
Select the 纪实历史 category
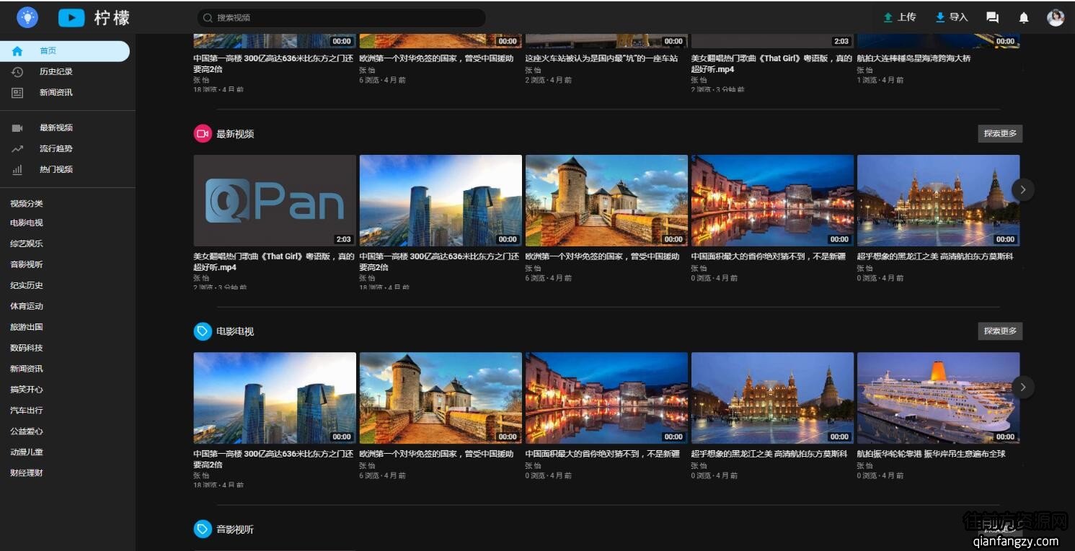point(27,285)
